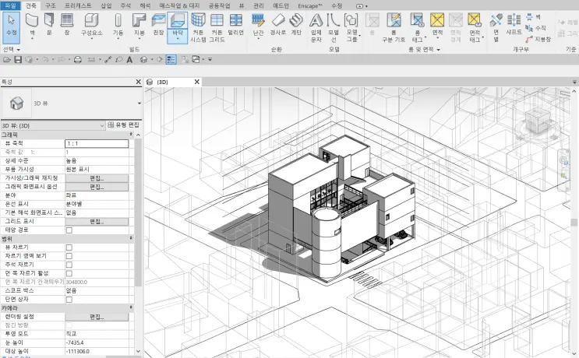579x358 pixels.
Task: Click the open folder icon in quick access toolbar
Action: point(7,59)
